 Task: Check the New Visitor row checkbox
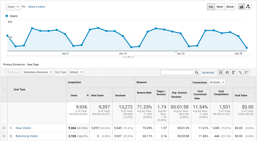[x=4, y=128]
